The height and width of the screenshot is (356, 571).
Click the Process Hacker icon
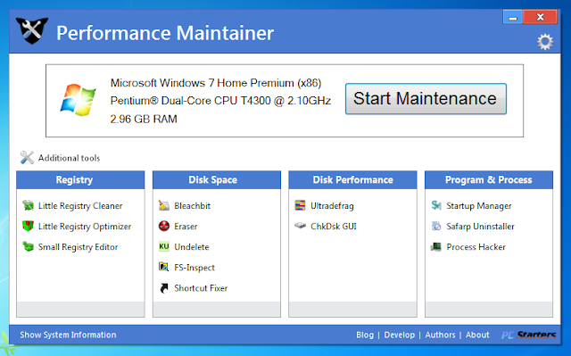click(436, 247)
